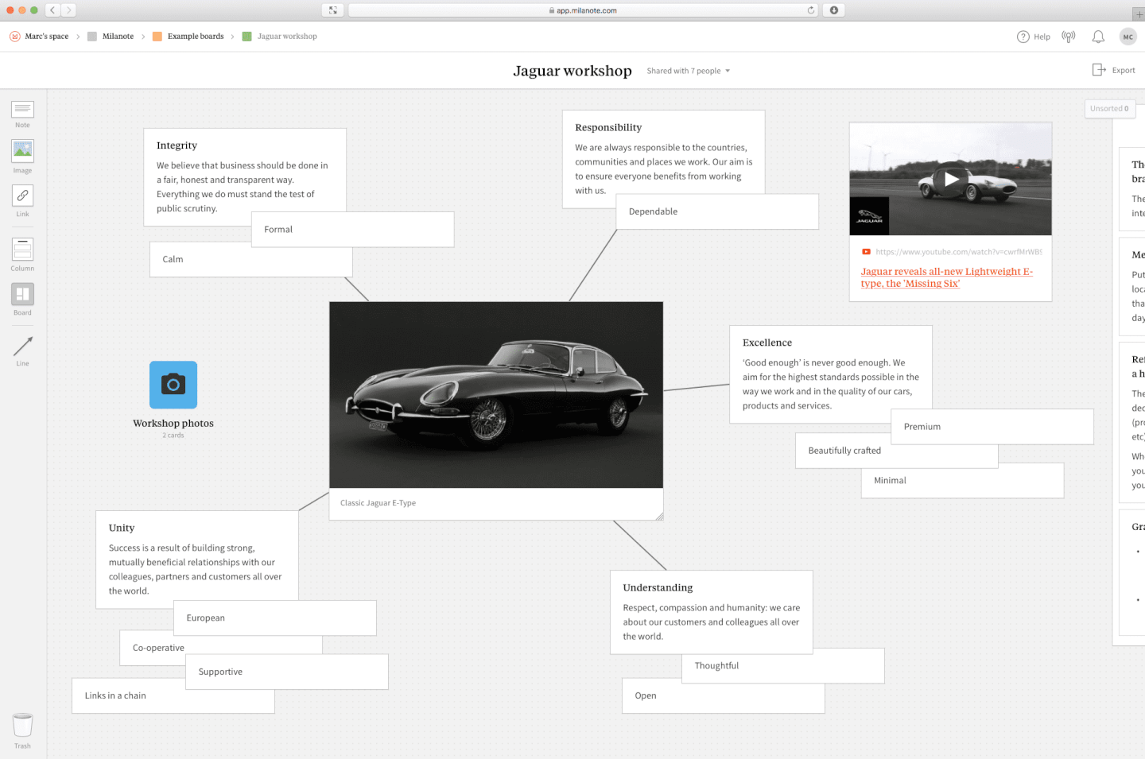Open the MC user avatar menu

(1128, 37)
